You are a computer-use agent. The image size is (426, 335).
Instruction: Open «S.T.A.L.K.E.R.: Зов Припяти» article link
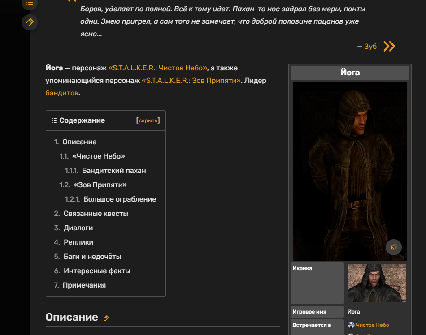click(x=191, y=81)
